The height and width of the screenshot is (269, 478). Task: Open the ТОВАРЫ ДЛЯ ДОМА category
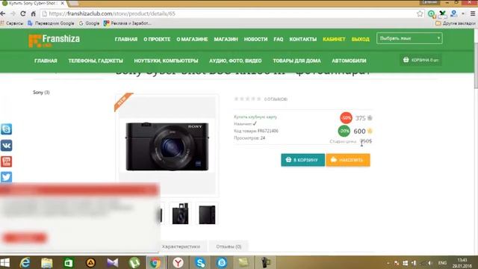point(297,61)
